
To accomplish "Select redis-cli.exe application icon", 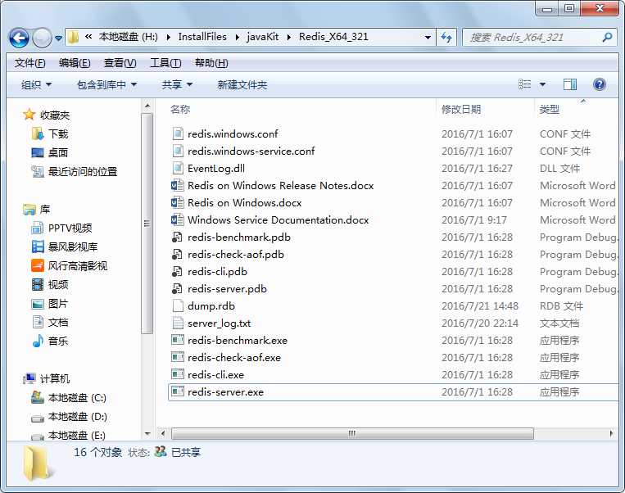I will (178, 374).
